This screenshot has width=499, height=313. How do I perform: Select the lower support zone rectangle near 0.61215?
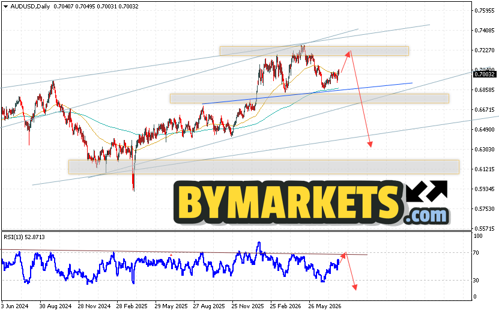[x=264, y=167]
